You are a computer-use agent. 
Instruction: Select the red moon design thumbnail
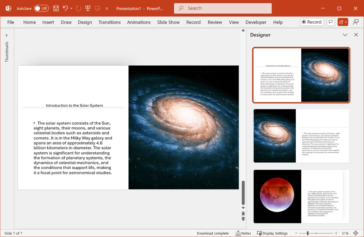(301, 196)
